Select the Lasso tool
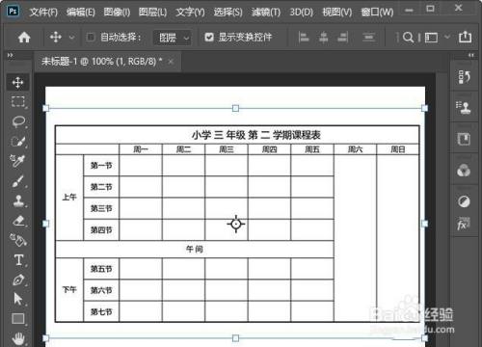Screen dimensions: 482x347 (18, 121)
